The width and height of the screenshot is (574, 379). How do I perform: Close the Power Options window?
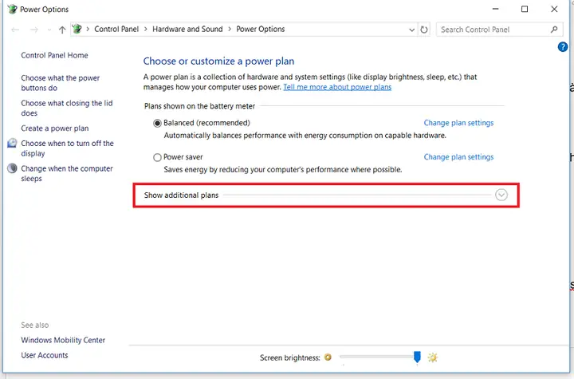pos(554,9)
